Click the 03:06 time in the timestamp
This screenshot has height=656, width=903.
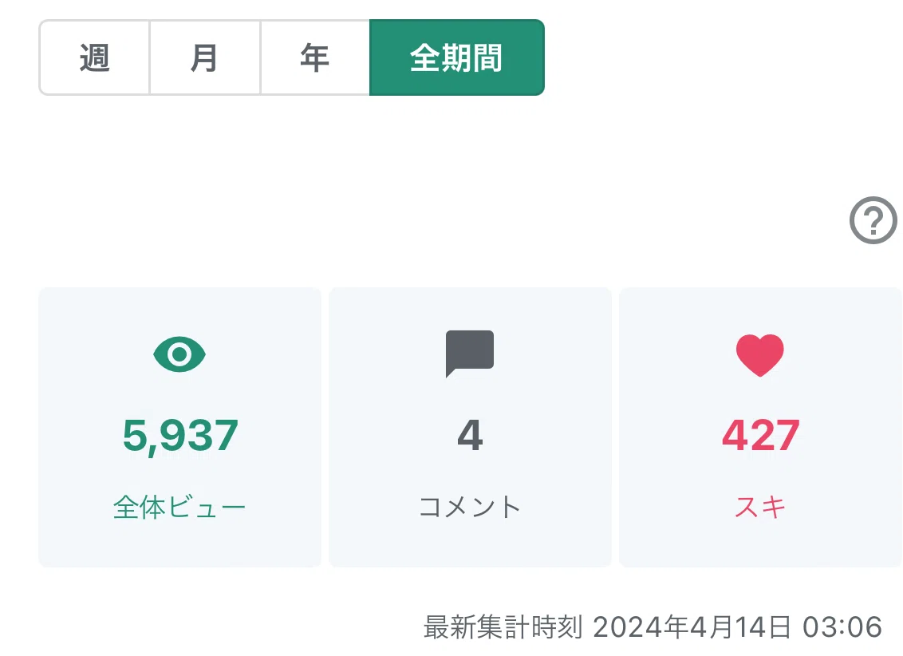[x=842, y=627]
